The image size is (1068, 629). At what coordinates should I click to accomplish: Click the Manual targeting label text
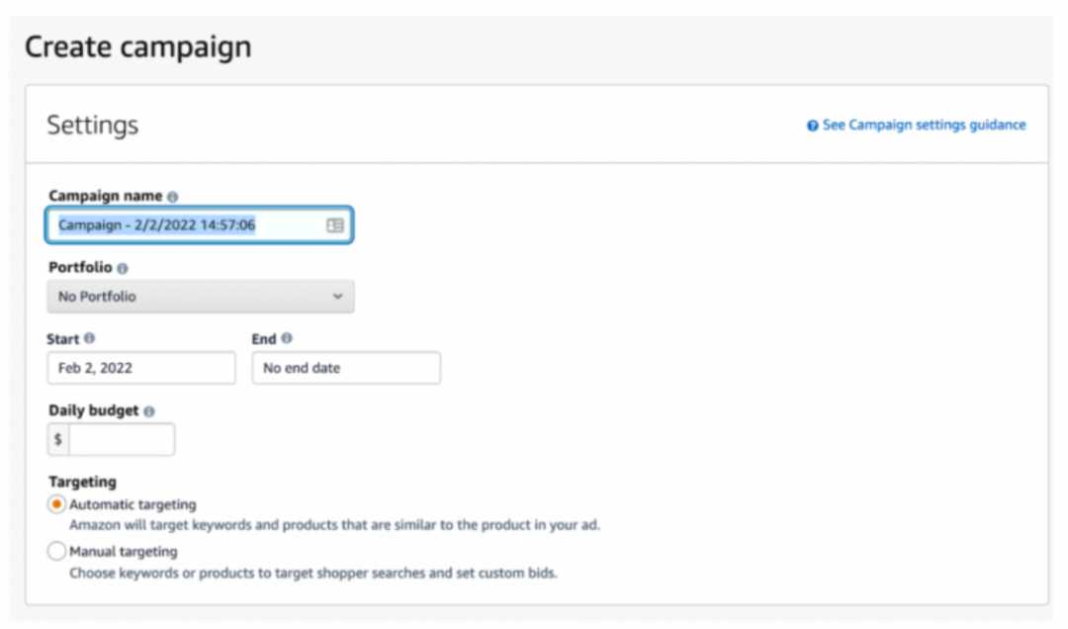[124, 551]
